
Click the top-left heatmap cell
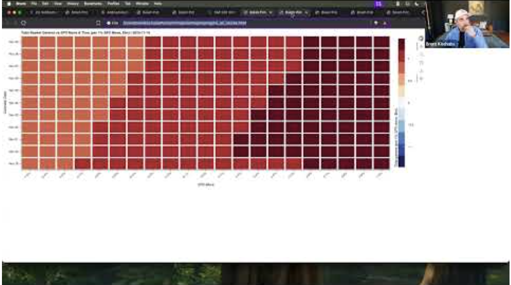coord(30,42)
